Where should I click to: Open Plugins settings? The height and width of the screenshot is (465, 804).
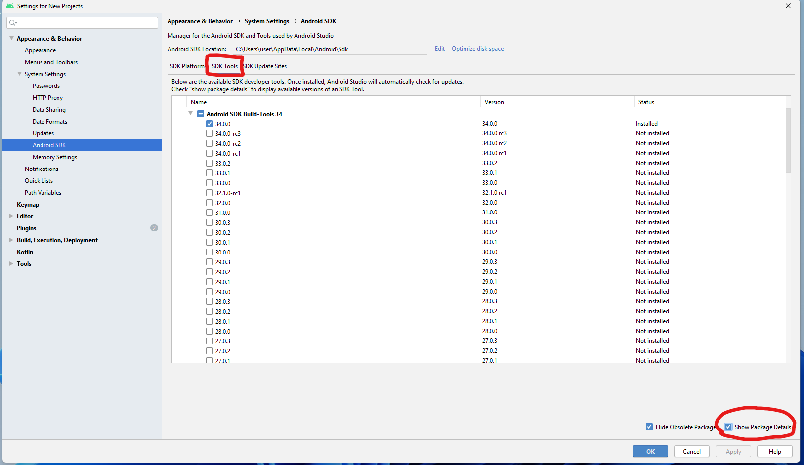point(26,228)
